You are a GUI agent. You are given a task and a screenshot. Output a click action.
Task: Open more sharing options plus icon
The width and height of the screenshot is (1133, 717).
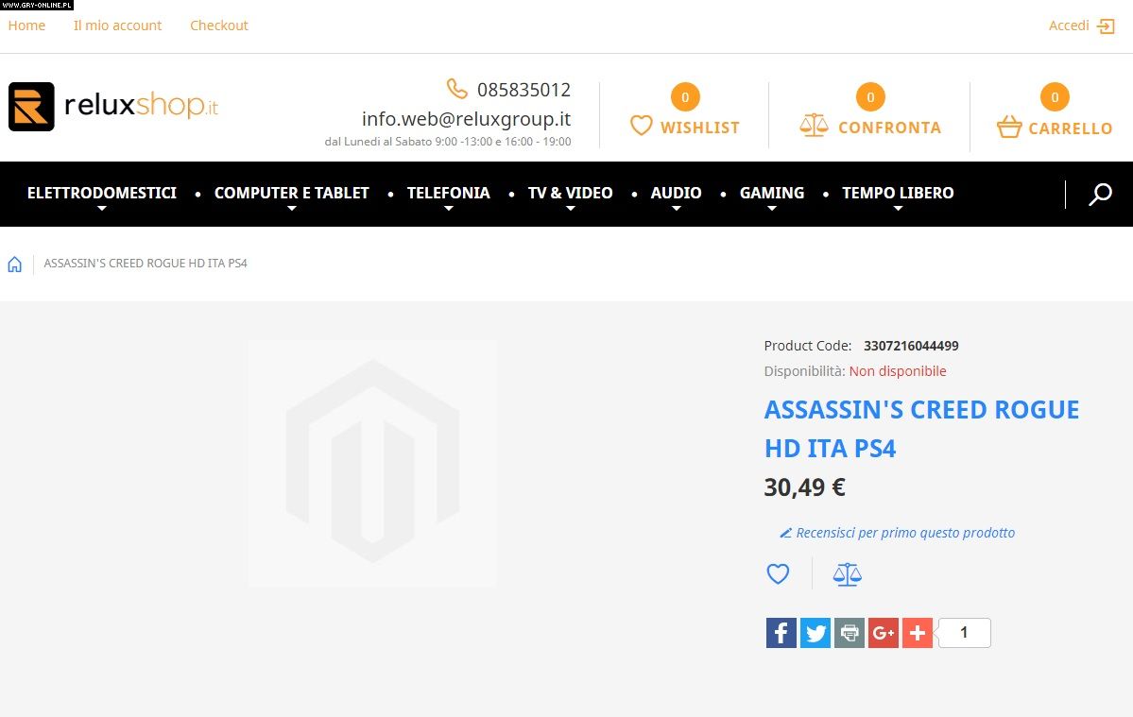pyautogui.click(x=917, y=633)
